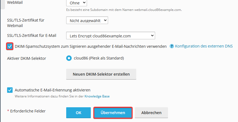The height and width of the screenshot is (122, 238).
Task: Click the chevron arrow on the Ohne dropdown
Action: (84, 2)
